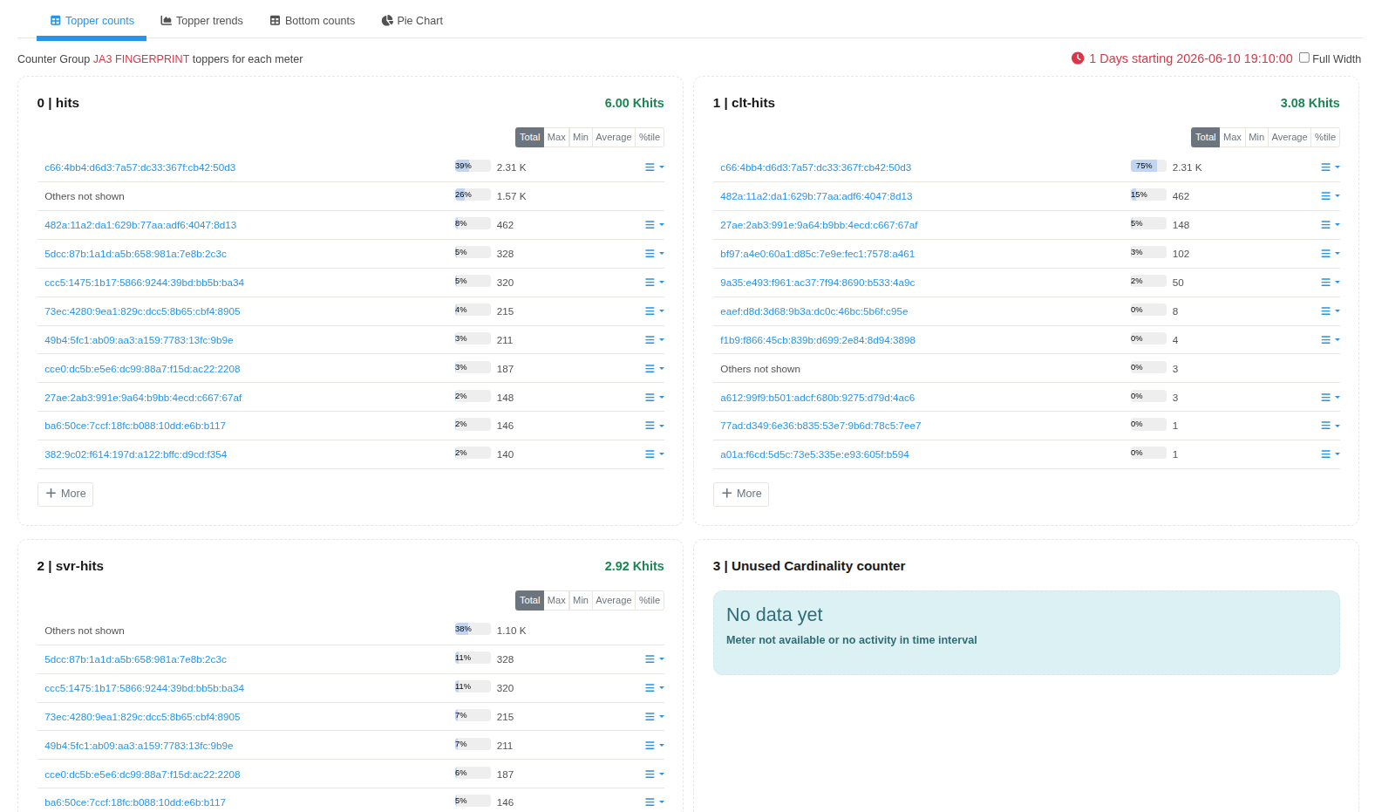Open menu icon for a01a:f6cd row in clt-hits

pyautogui.click(x=1330, y=454)
